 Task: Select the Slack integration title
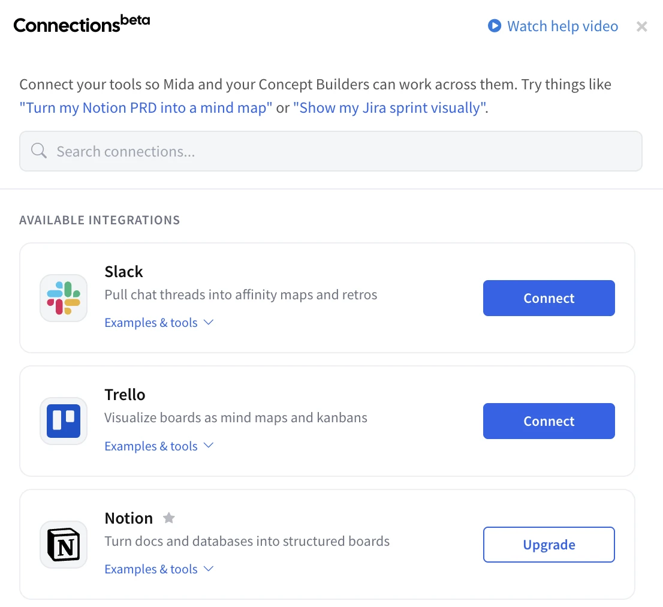click(123, 272)
